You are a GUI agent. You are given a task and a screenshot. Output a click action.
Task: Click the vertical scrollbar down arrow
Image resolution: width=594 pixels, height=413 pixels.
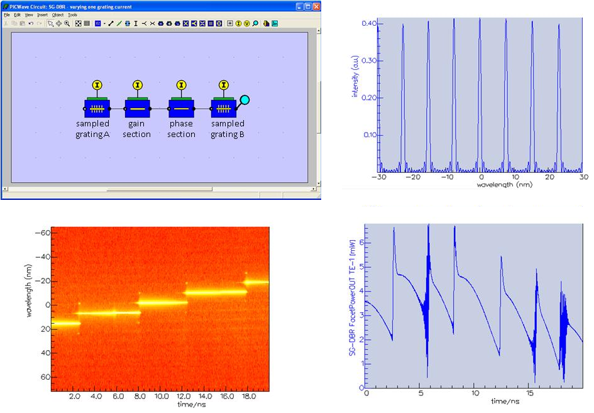pos(318,184)
